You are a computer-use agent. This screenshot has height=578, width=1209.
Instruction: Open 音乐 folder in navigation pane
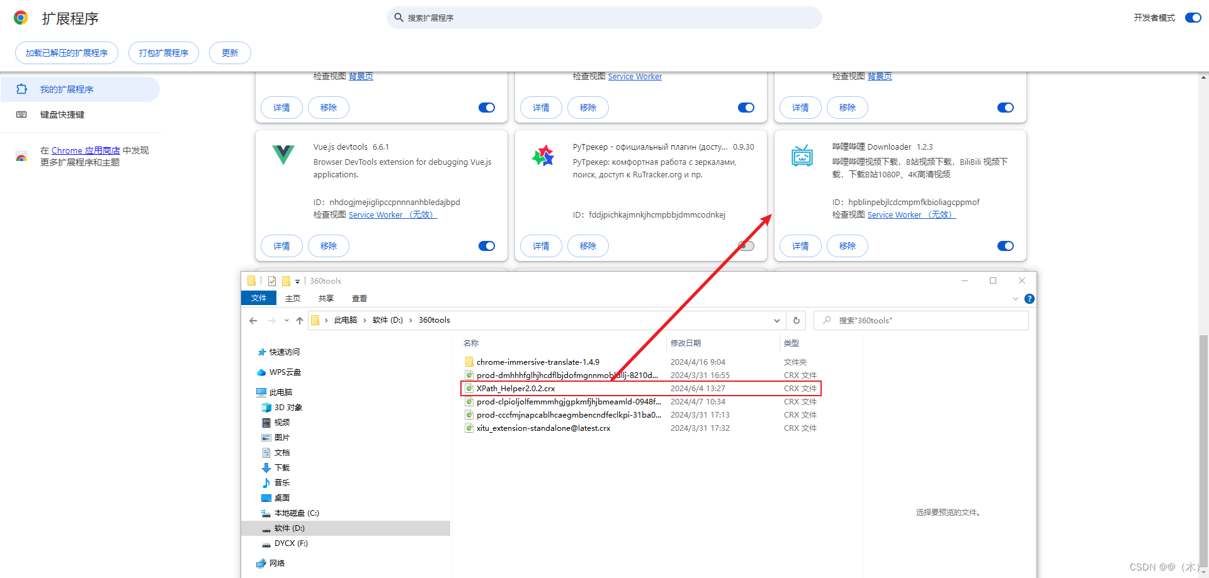(x=276, y=483)
